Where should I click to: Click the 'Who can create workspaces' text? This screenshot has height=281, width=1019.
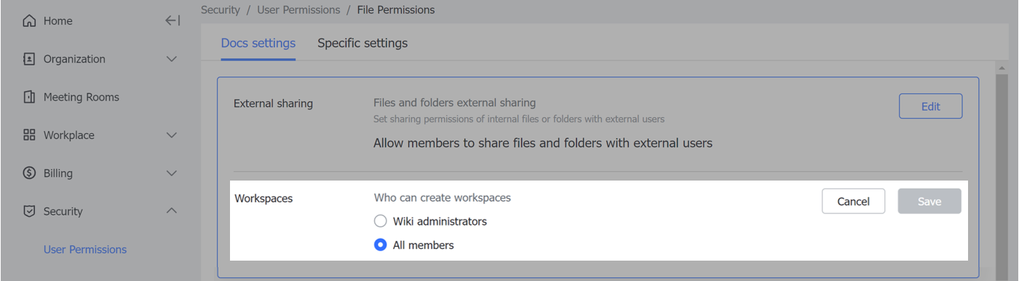pos(443,197)
